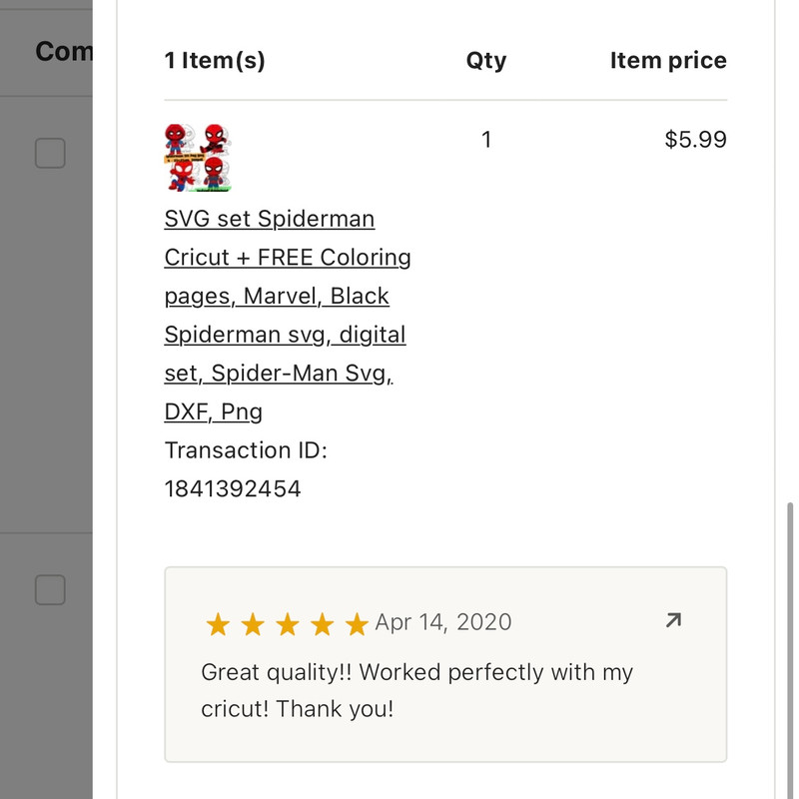799x799 pixels.
Task: Click the 'Spiderman svg, digital' link line
Action: tap(285, 335)
